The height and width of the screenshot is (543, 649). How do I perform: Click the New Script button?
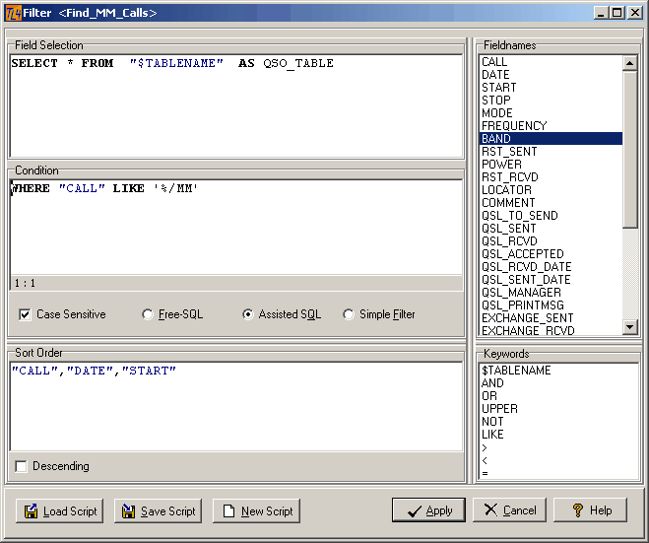tap(256, 510)
